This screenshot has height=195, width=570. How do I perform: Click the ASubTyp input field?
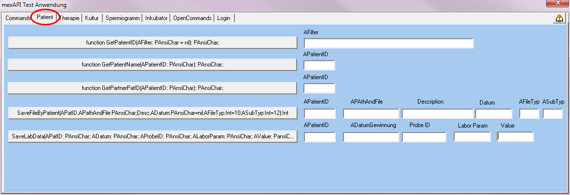click(x=552, y=114)
